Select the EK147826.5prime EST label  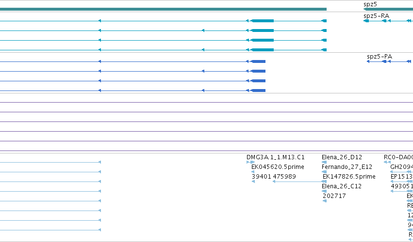coord(349,177)
